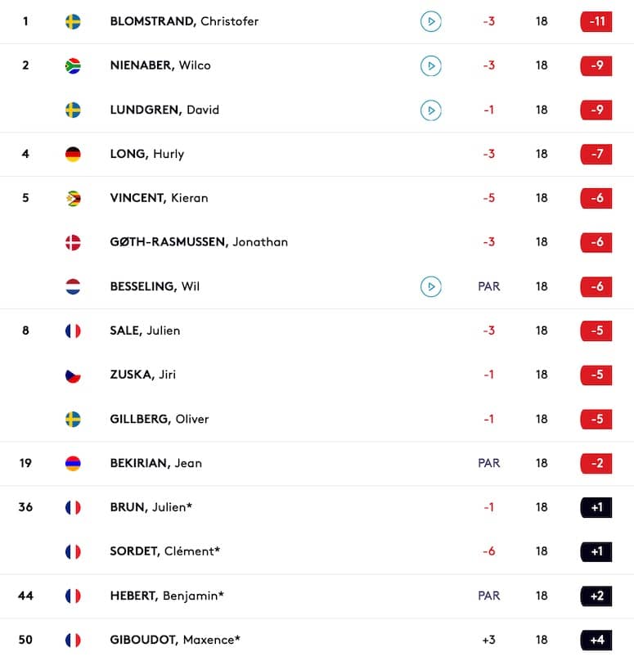Viewport: 634px width, 661px height.
Task: Play video highlights for Besseling, Wil
Action: (x=431, y=286)
